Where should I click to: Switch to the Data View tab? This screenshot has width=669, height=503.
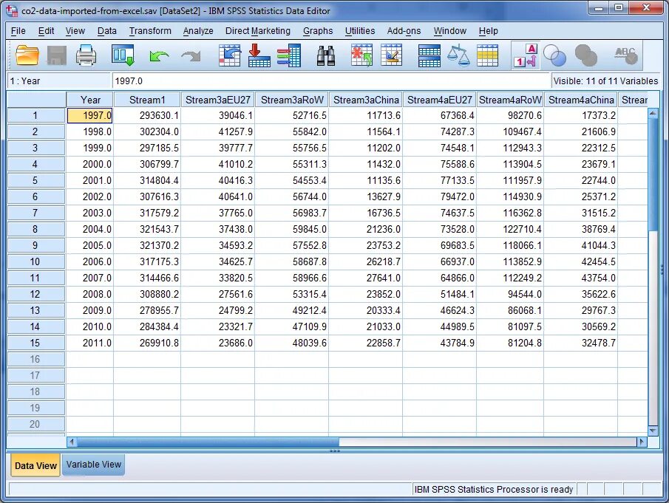coord(35,465)
